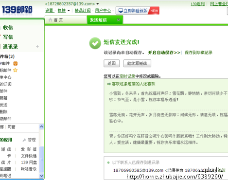Click the 的订阅 subscription folder item
Image resolution: width=228 pixels, height=180 pixels.
(x=6, y=84)
